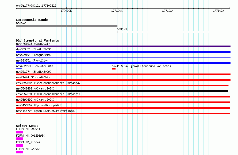Click the nsv4125394 (gnomADStructuralVariants) label
This screenshot has width=238, height=155.
(141, 66)
